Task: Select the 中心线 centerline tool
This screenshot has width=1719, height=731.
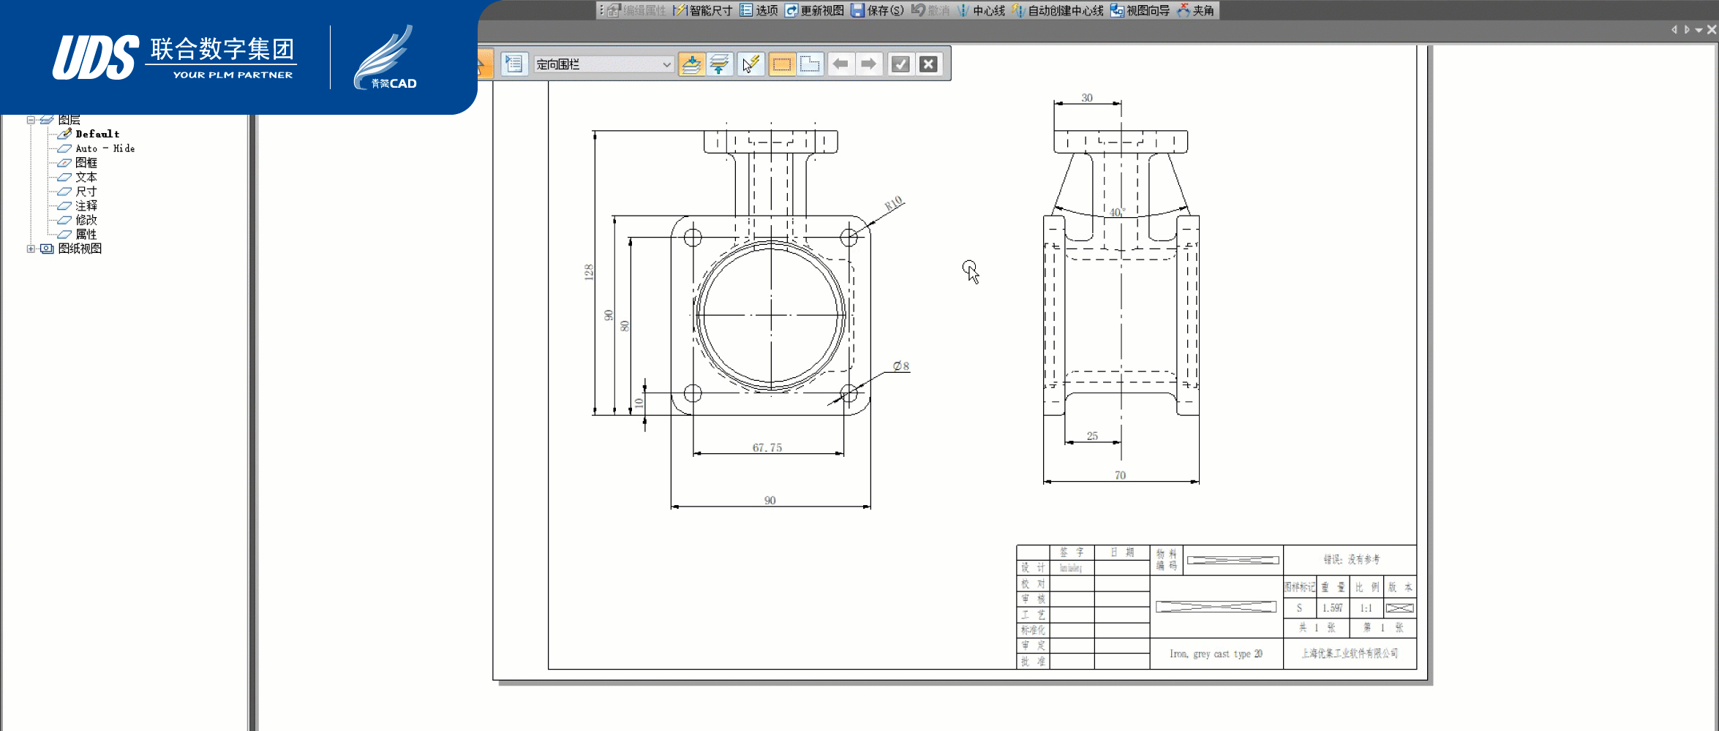Action: point(981,10)
